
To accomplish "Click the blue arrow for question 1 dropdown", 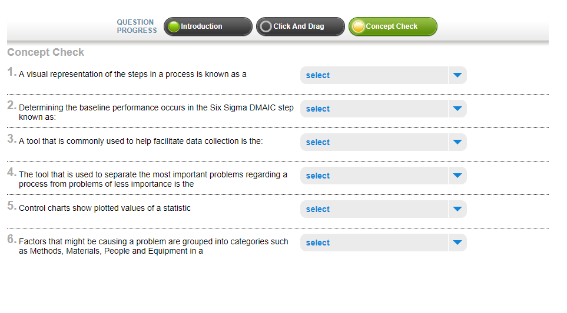I will coord(457,75).
